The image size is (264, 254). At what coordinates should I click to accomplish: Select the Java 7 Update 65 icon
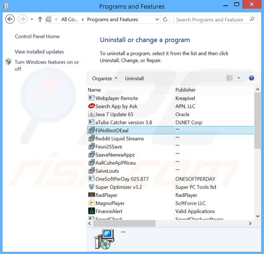tap(91, 114)
